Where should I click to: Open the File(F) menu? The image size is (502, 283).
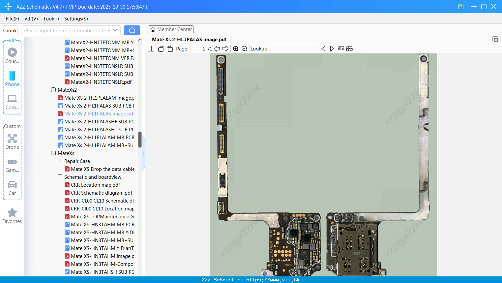(13, 18)
